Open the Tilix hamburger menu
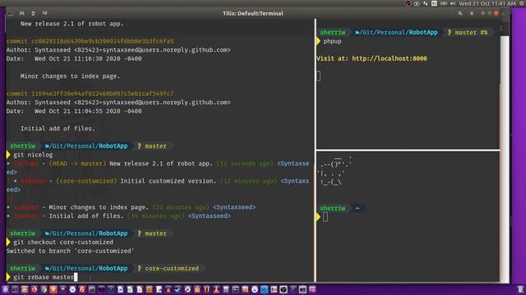526x295 pixels. pyautogui.click(x=472, y=13)
